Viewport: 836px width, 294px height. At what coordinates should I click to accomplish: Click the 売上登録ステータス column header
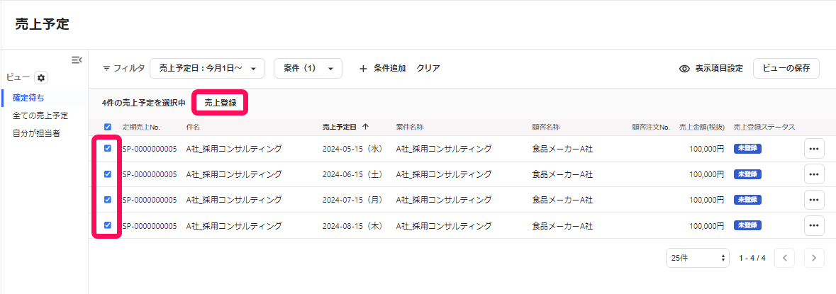764,127
